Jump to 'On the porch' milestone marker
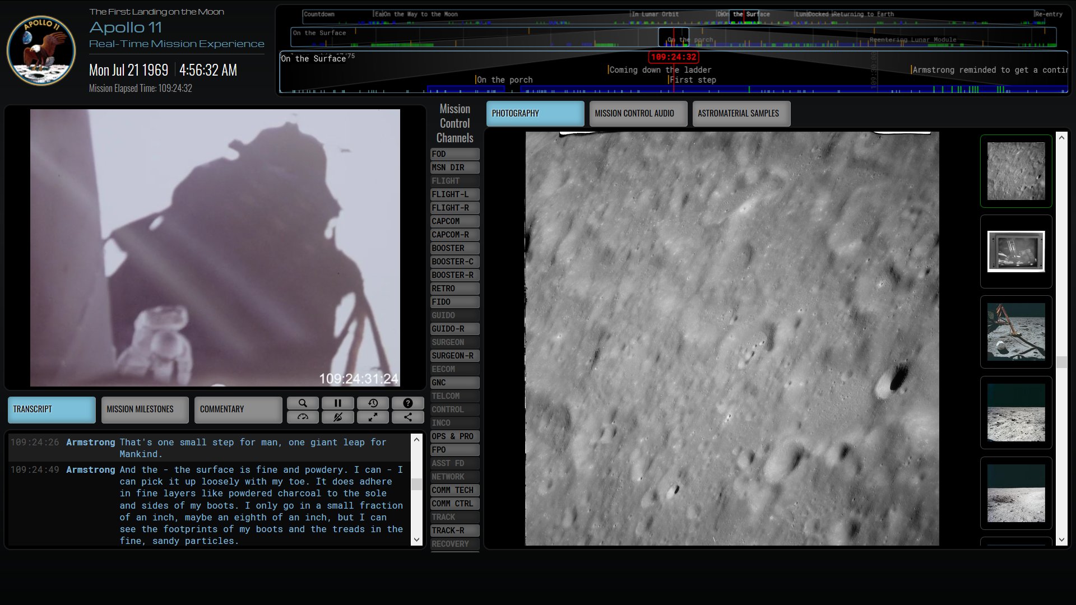The image size is (1076, 605). [504, 80]
